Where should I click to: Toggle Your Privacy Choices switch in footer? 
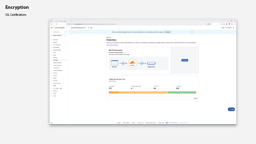pyautogui.click(x=166, y=123)
